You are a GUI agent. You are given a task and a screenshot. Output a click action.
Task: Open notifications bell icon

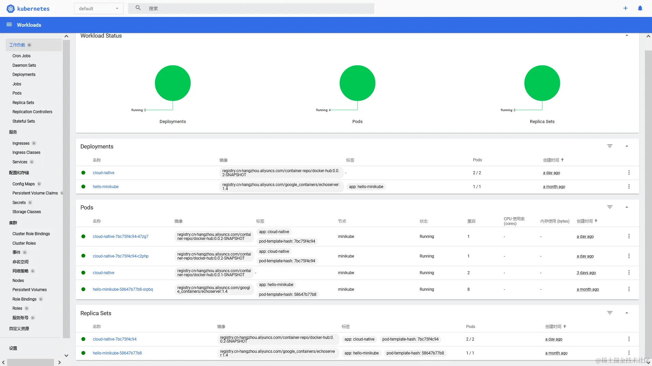pos(640,8)
